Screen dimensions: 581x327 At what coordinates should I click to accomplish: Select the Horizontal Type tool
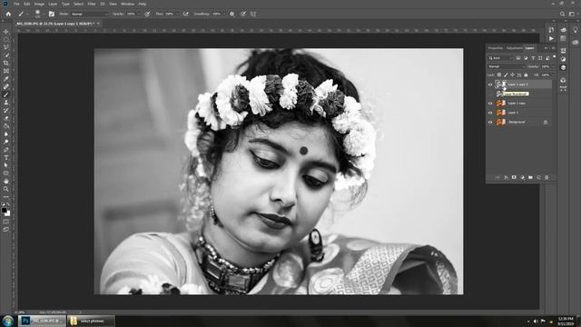6,157
